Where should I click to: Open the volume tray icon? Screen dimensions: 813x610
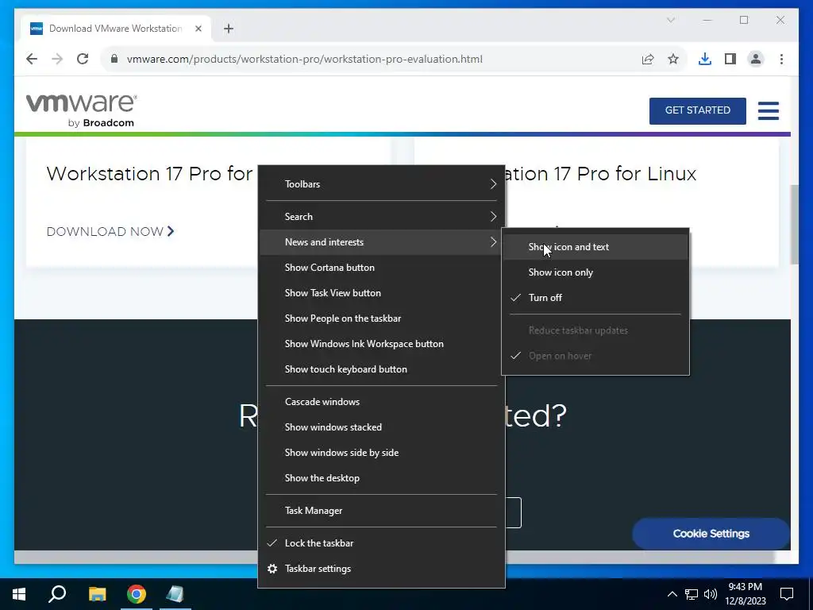(x=711, y=594)
